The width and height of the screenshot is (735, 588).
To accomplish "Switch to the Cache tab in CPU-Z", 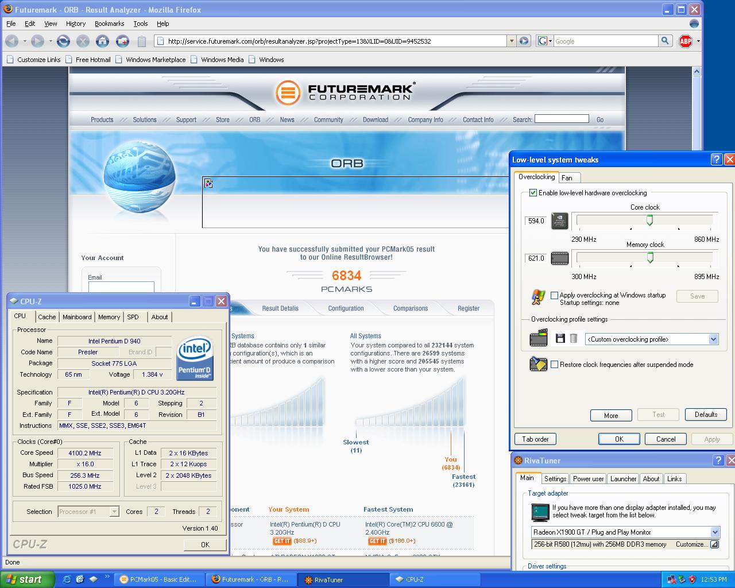I will (47, 317).
